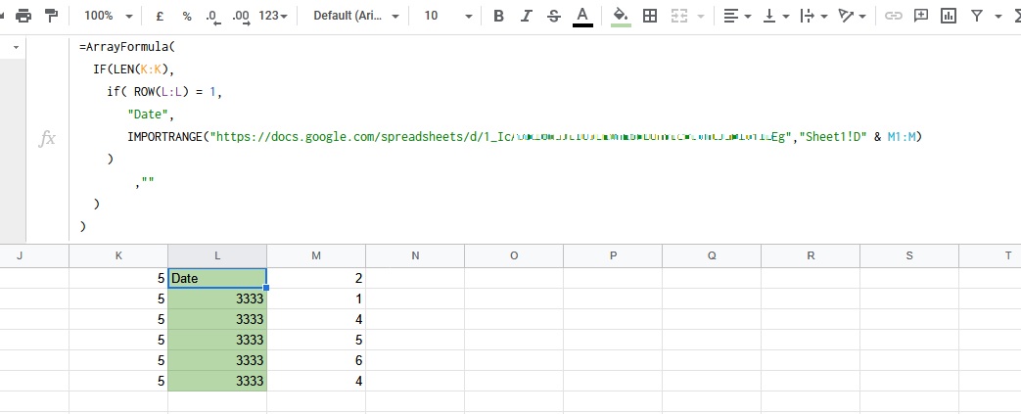The image size is (1021, 414).
Task: Click inside the formula bar on IMPORTRANGE
Action: click(166, 137)
